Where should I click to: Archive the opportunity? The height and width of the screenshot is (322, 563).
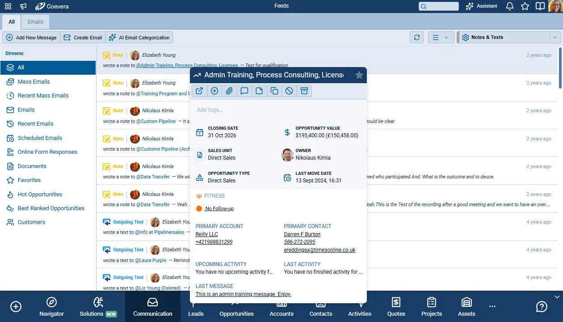pyautogui.click(x=304, y=91)
